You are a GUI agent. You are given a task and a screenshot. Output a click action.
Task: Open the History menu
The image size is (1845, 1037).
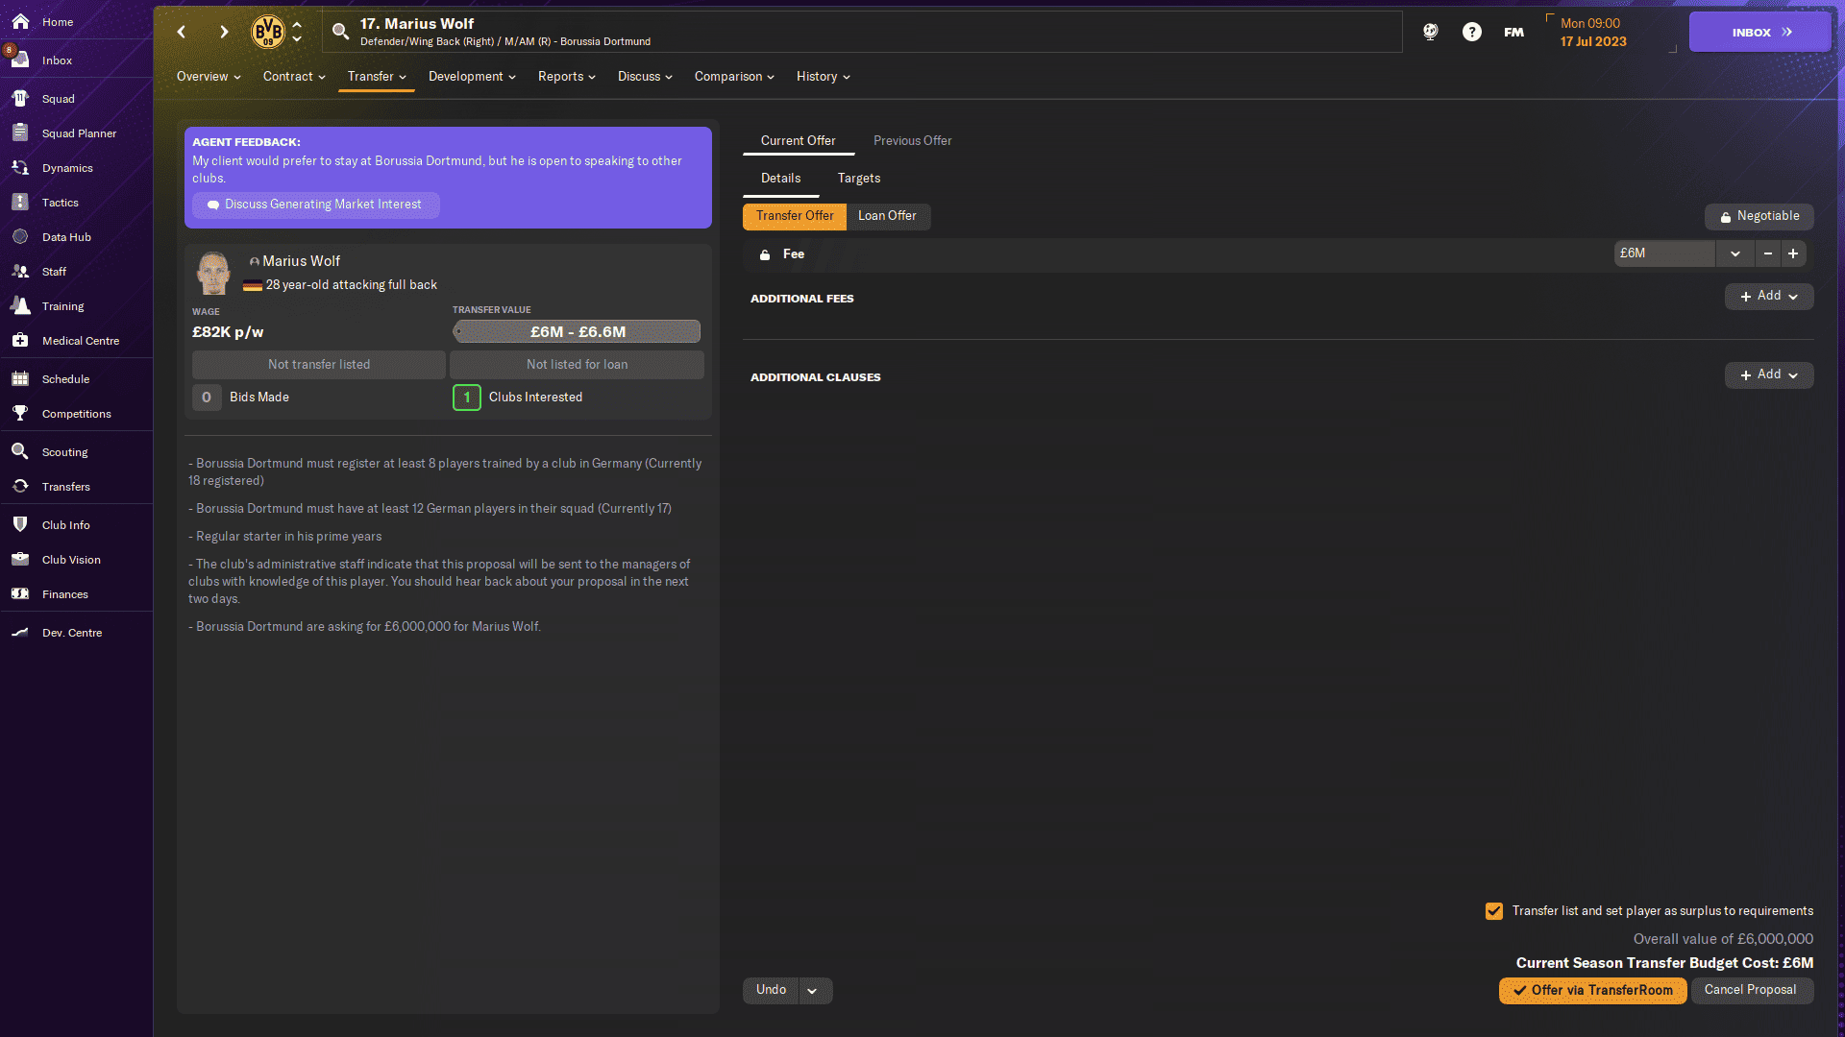click(824, 77)
